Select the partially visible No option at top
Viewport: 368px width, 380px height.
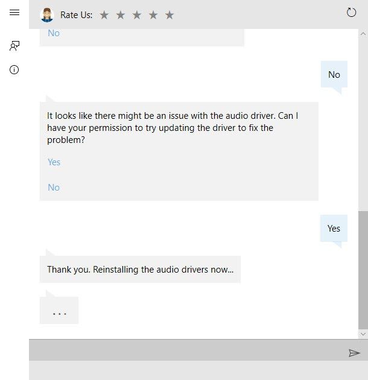(x=54, y=33)
